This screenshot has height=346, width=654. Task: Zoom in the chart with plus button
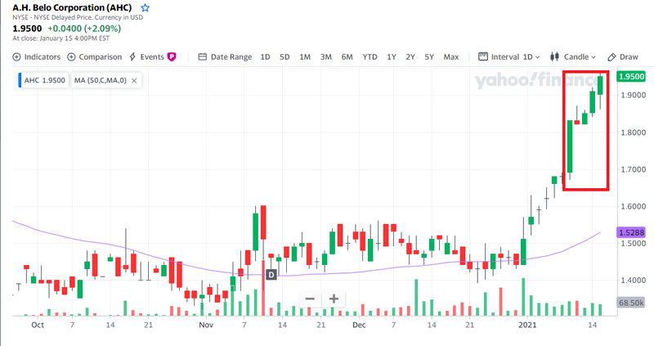click(334, 299)
